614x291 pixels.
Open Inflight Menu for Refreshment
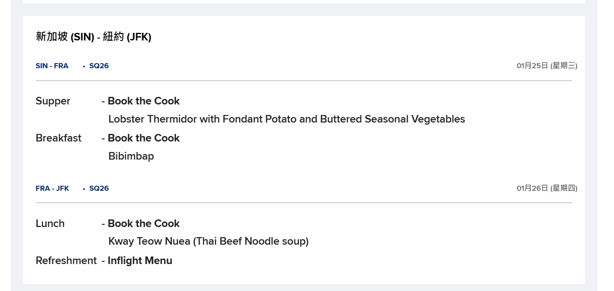140,261
